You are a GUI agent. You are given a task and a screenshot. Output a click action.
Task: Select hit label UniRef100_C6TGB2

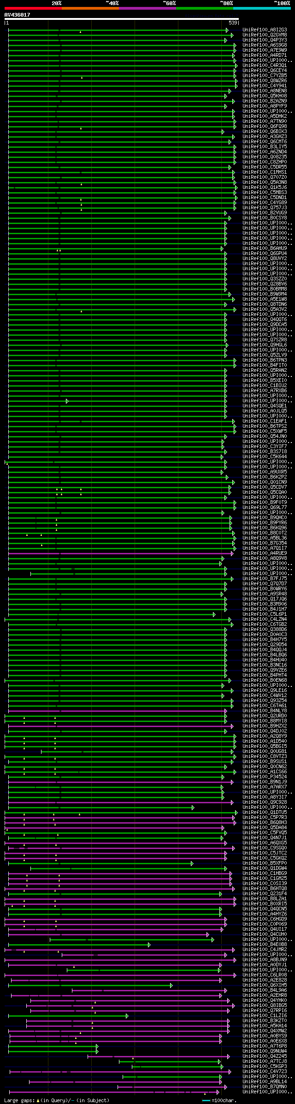pyautogui.click(x=265, y=625)
